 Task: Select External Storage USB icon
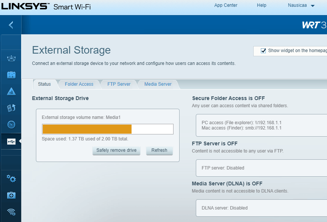11,142
